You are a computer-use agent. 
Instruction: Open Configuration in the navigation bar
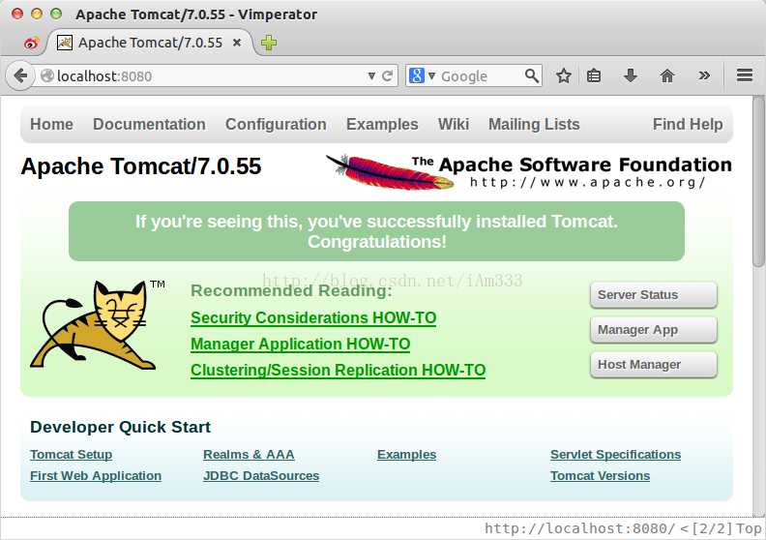[x=276, y=124]
